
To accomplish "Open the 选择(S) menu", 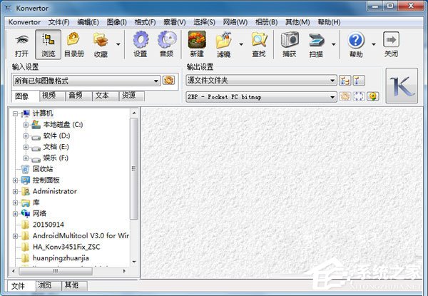I will (204, 22).
